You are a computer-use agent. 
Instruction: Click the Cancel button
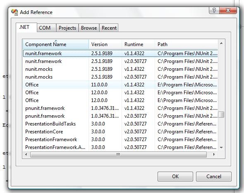pyautogui.click(x=214, y=177)
